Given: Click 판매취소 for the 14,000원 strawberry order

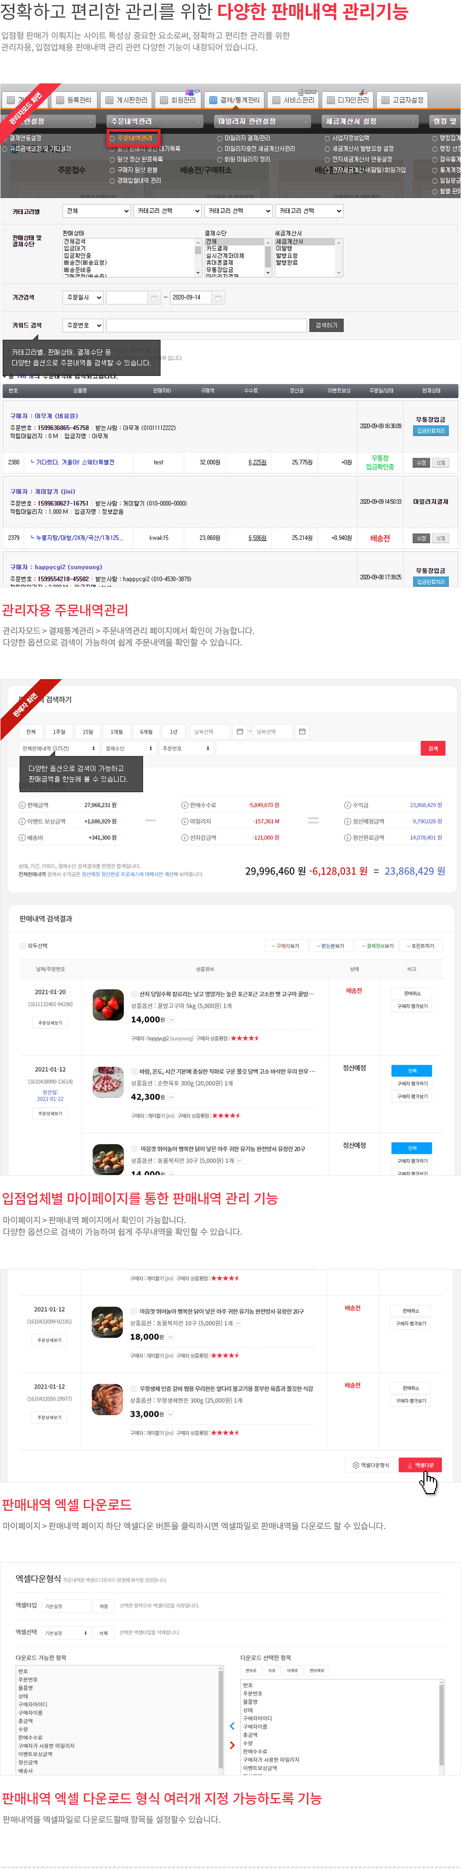Looking at the screenshot, I should 412,994.
